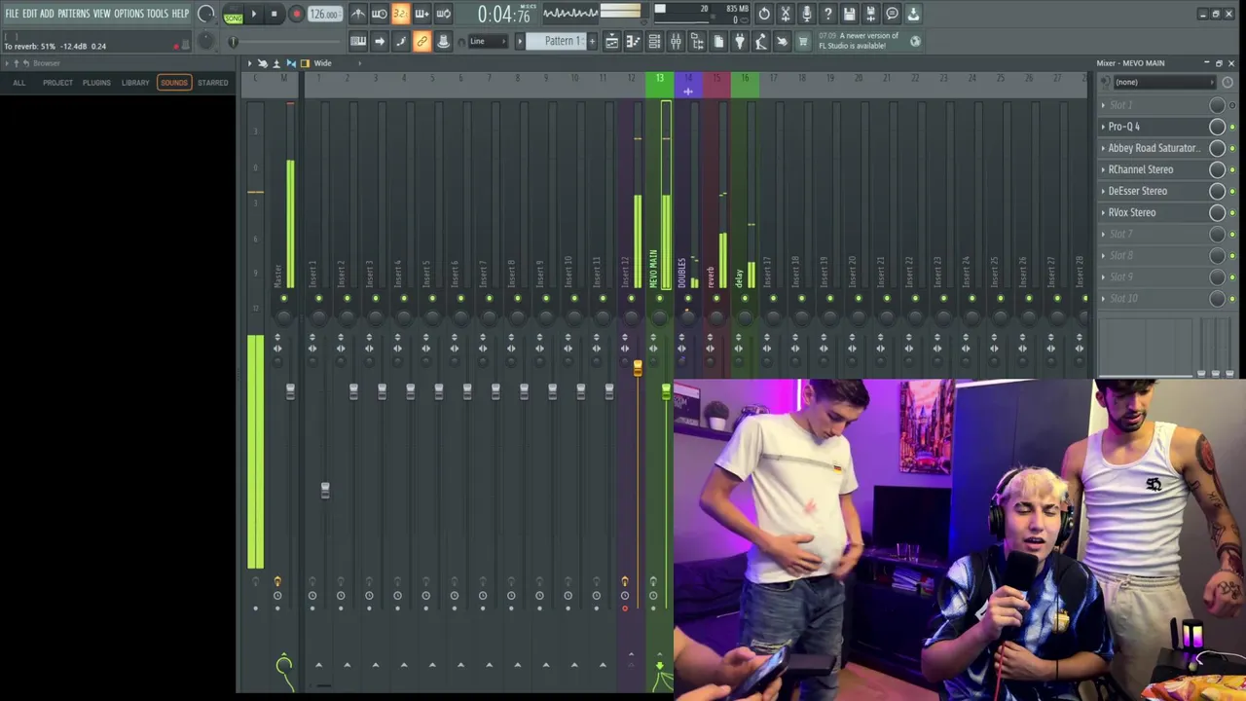Viewport: 1246px width, 701px height.
Task: Open the Line snap dropdown
Action: [x=487, y=41]
